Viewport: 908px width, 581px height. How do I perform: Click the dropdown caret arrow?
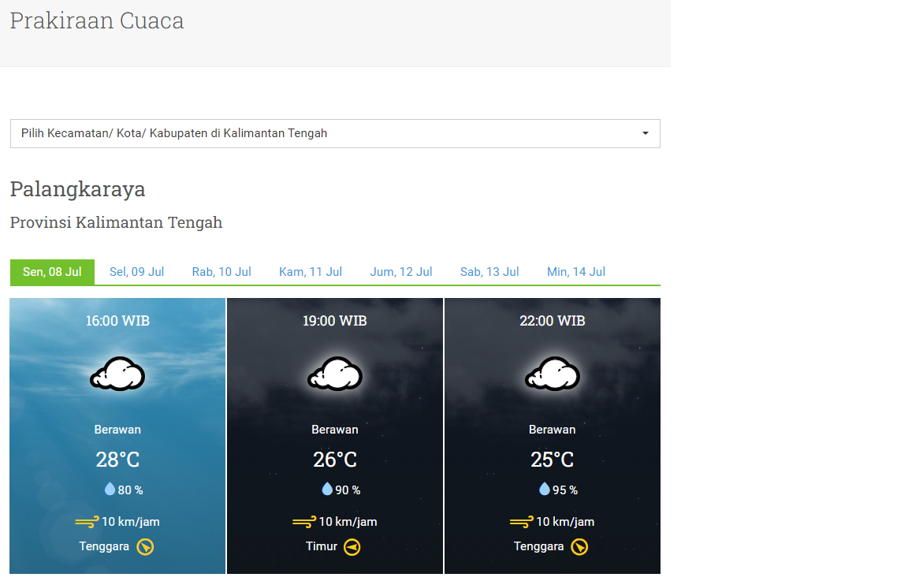point(645,134)
